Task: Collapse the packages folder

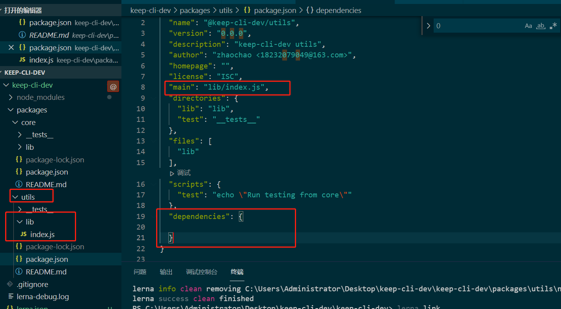Action: pyautogui.click(x=10, y=110)
